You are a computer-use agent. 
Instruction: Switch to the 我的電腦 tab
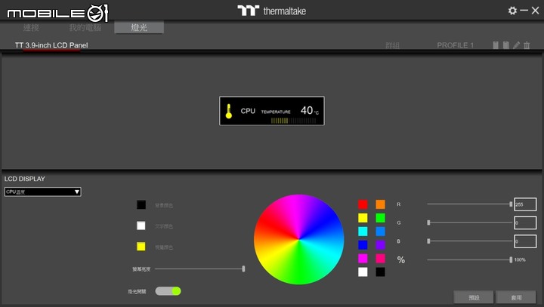tap(85, 27)
